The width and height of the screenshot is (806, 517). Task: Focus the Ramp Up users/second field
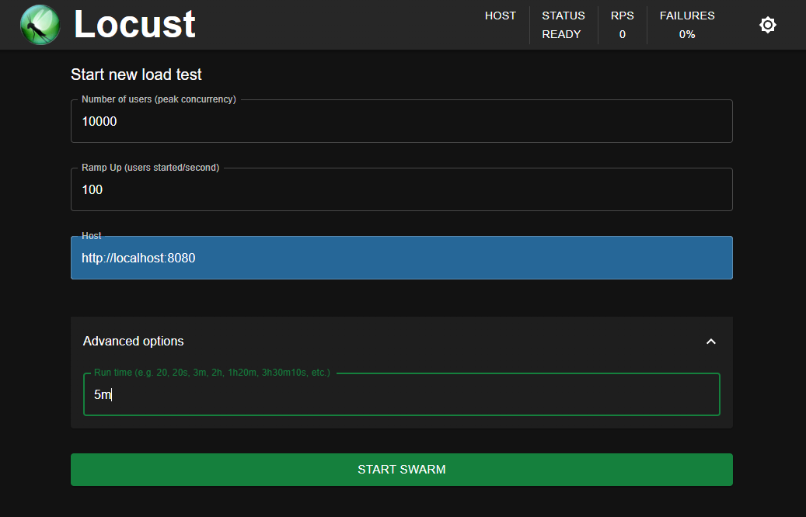402,189
